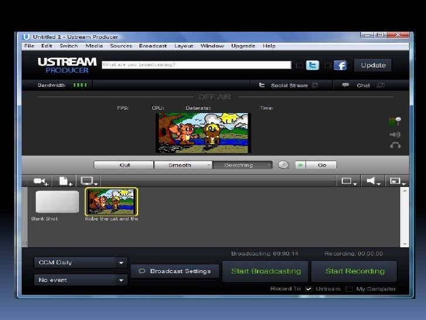426x320 pixels.
Task: Open the audio speaker icon menu
Action: [x=373, y=181]
